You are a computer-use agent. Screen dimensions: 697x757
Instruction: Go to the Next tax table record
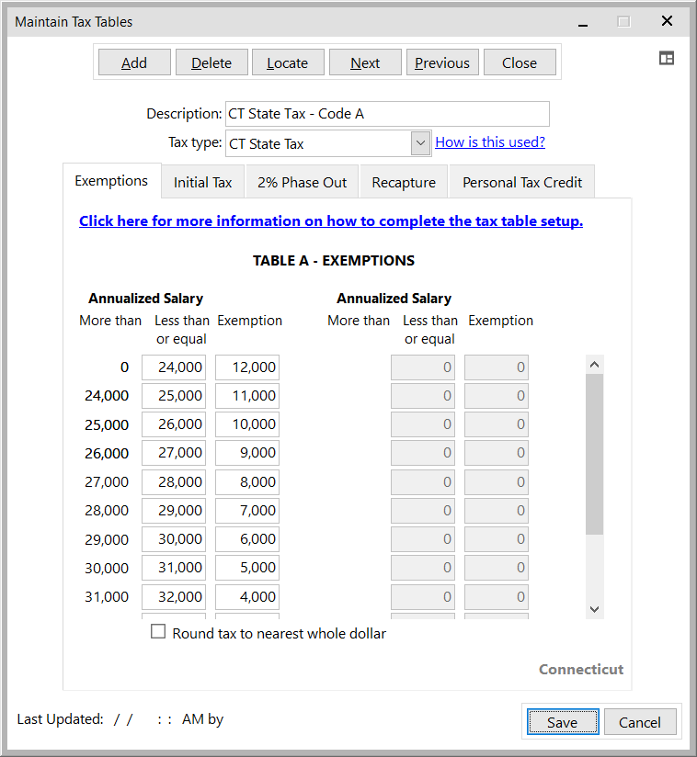(x=365, y=62)
